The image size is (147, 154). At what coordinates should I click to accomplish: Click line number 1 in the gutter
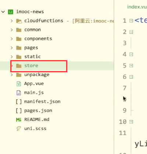point(125,21)
